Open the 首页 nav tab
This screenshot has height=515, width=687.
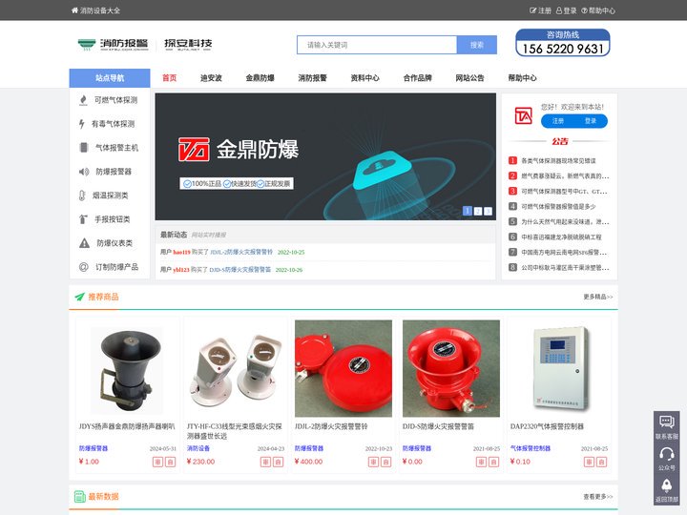(x=170, y=78)
